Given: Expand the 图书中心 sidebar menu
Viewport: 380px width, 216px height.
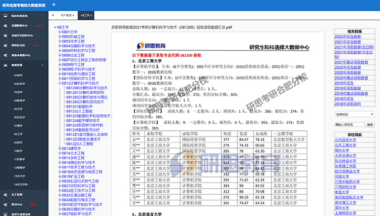Looking at the screenshot, I should coord(24,205).
